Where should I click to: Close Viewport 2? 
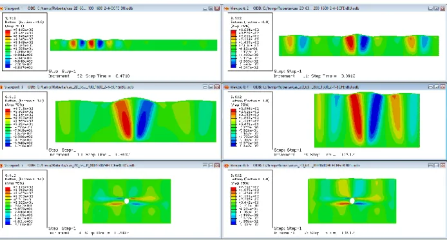(442, 8)
